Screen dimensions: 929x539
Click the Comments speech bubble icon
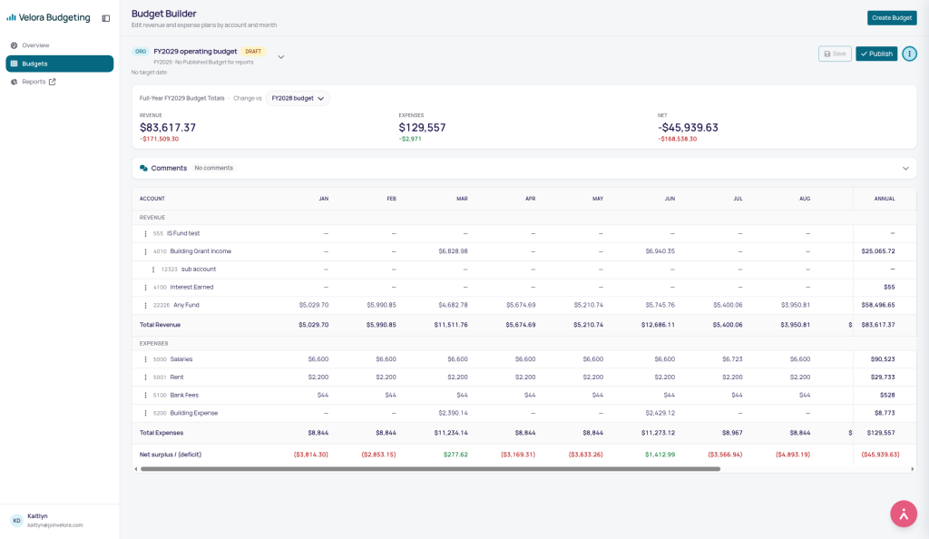pyautogui.click(x=143, y=168)
